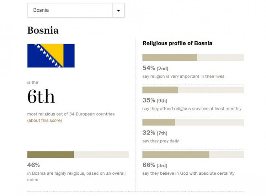Click the '54% (2nd)' statistic label
The image size is (266, 196).
[155, 68]
